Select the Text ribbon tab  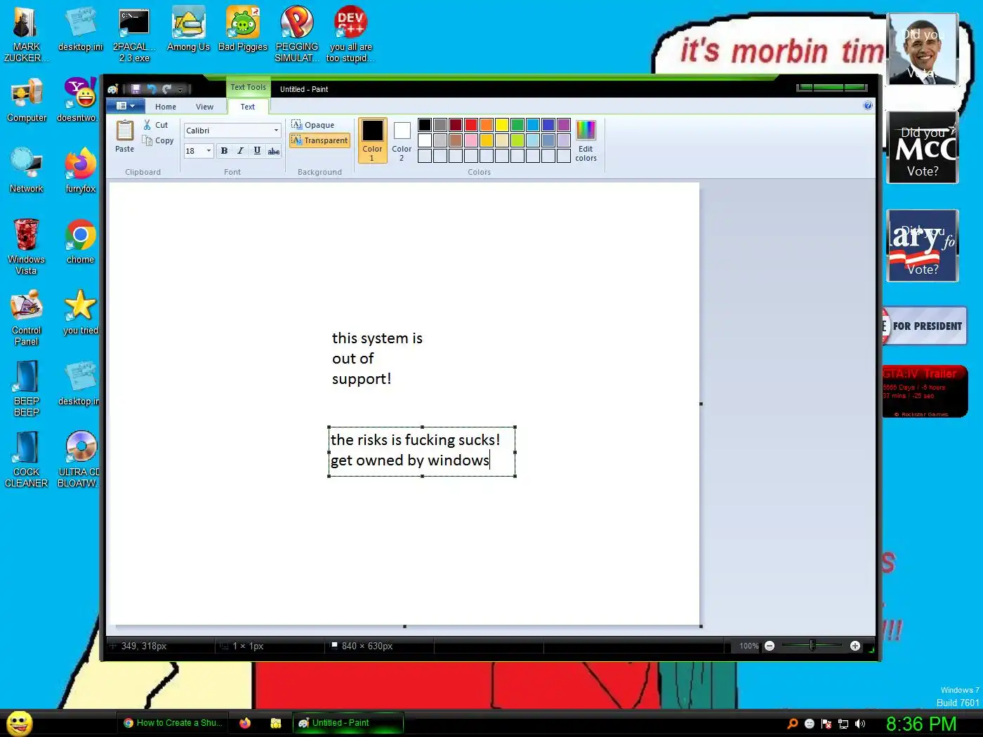(248, 107)
